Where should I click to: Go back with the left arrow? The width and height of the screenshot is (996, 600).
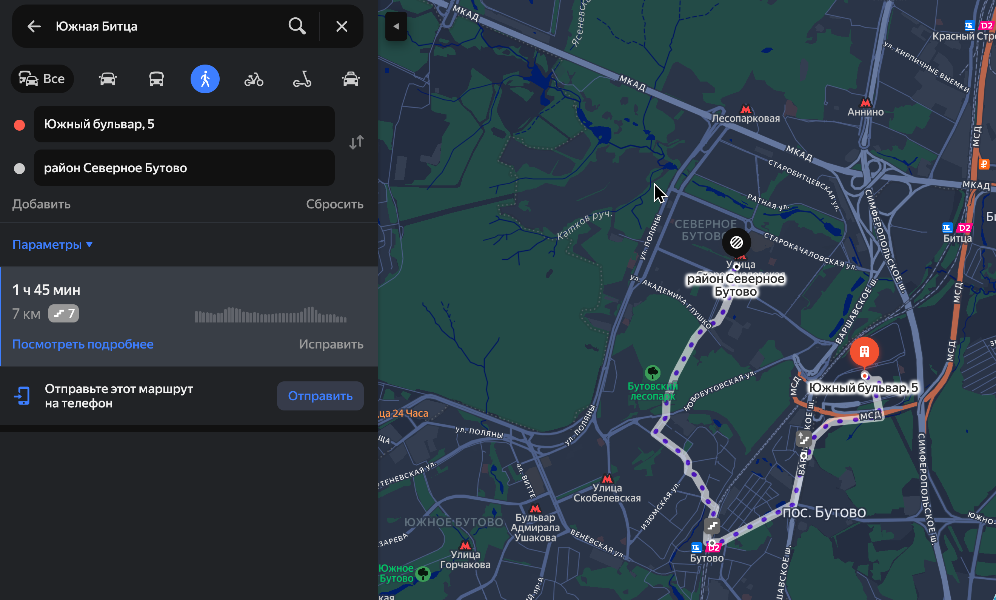pos(34,27)
